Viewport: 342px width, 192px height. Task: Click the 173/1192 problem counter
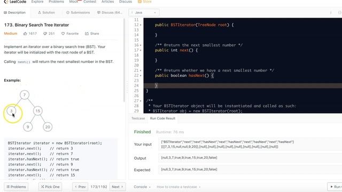[99, 187]
